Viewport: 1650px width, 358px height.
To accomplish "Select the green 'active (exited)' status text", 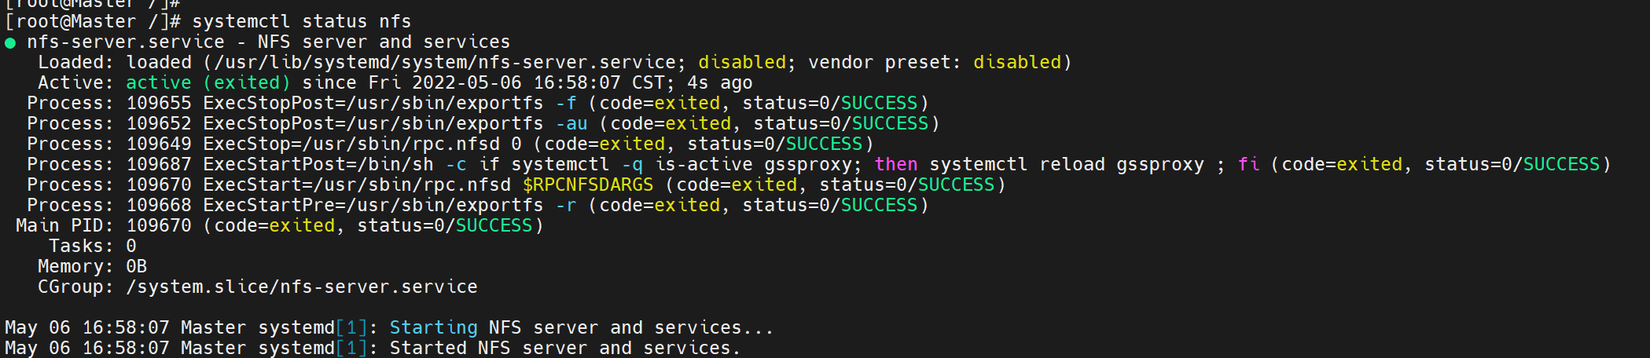I will [208, 82].
